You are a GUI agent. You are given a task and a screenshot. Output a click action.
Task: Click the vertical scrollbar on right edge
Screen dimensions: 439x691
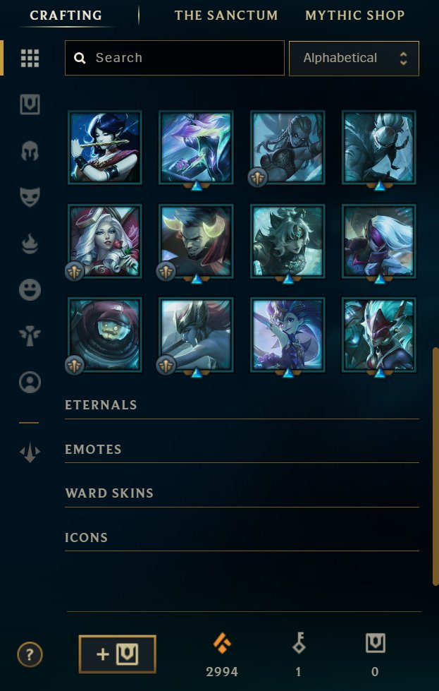(435, 466)
